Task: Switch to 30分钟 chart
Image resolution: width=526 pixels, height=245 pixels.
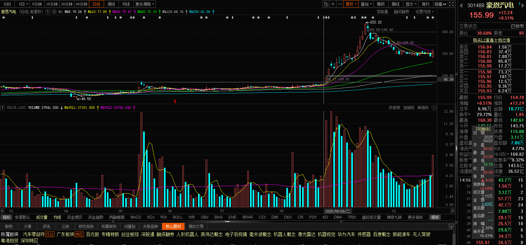Action: click(67, 4)
